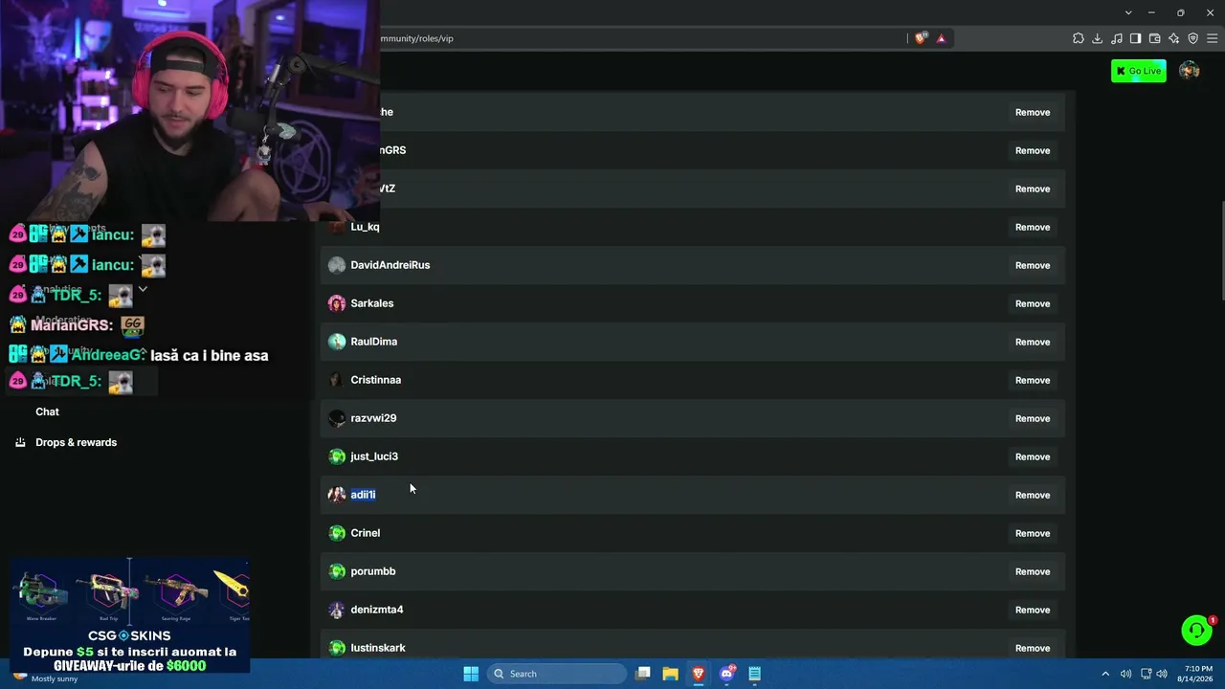This screenshot has width=1225, height=689.
Task: Remove VIP role from DavidAndreiRus
Action: (x=1033, y=265)
